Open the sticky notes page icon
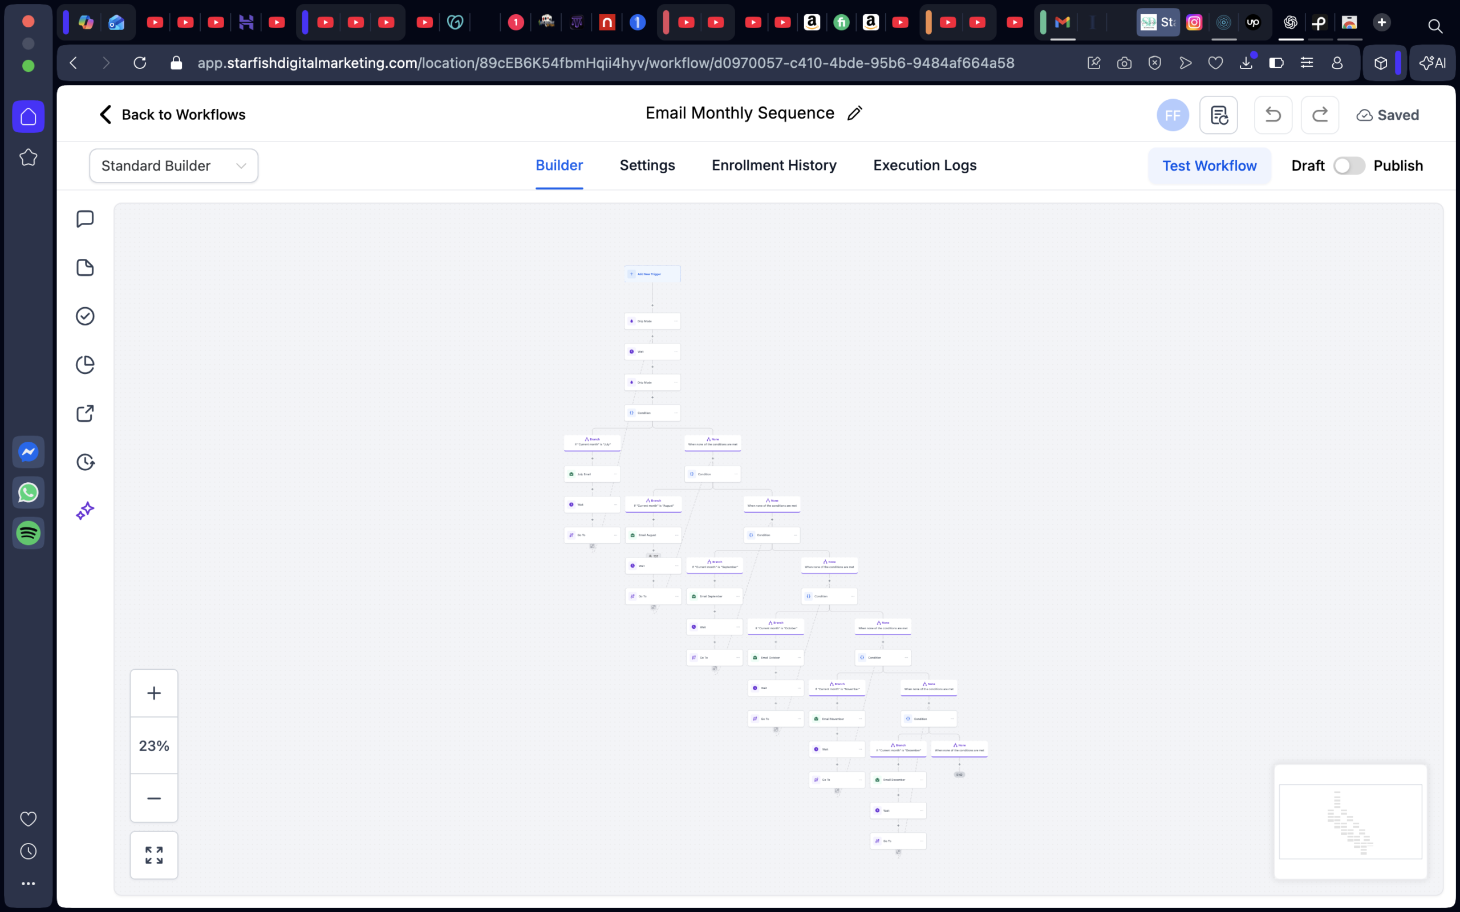This screenshot has height=912, width=1460. [x=85, y=268]
